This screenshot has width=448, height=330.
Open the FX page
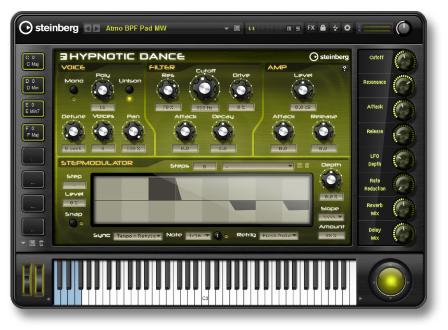[x=311, y=28]
